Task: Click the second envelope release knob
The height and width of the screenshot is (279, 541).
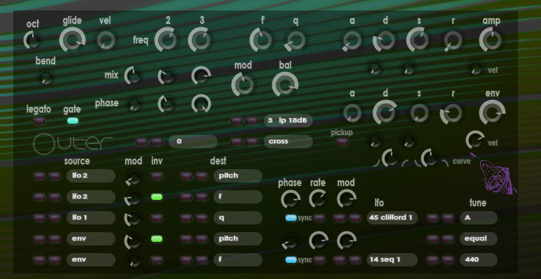Action: [x=452, y=113]
